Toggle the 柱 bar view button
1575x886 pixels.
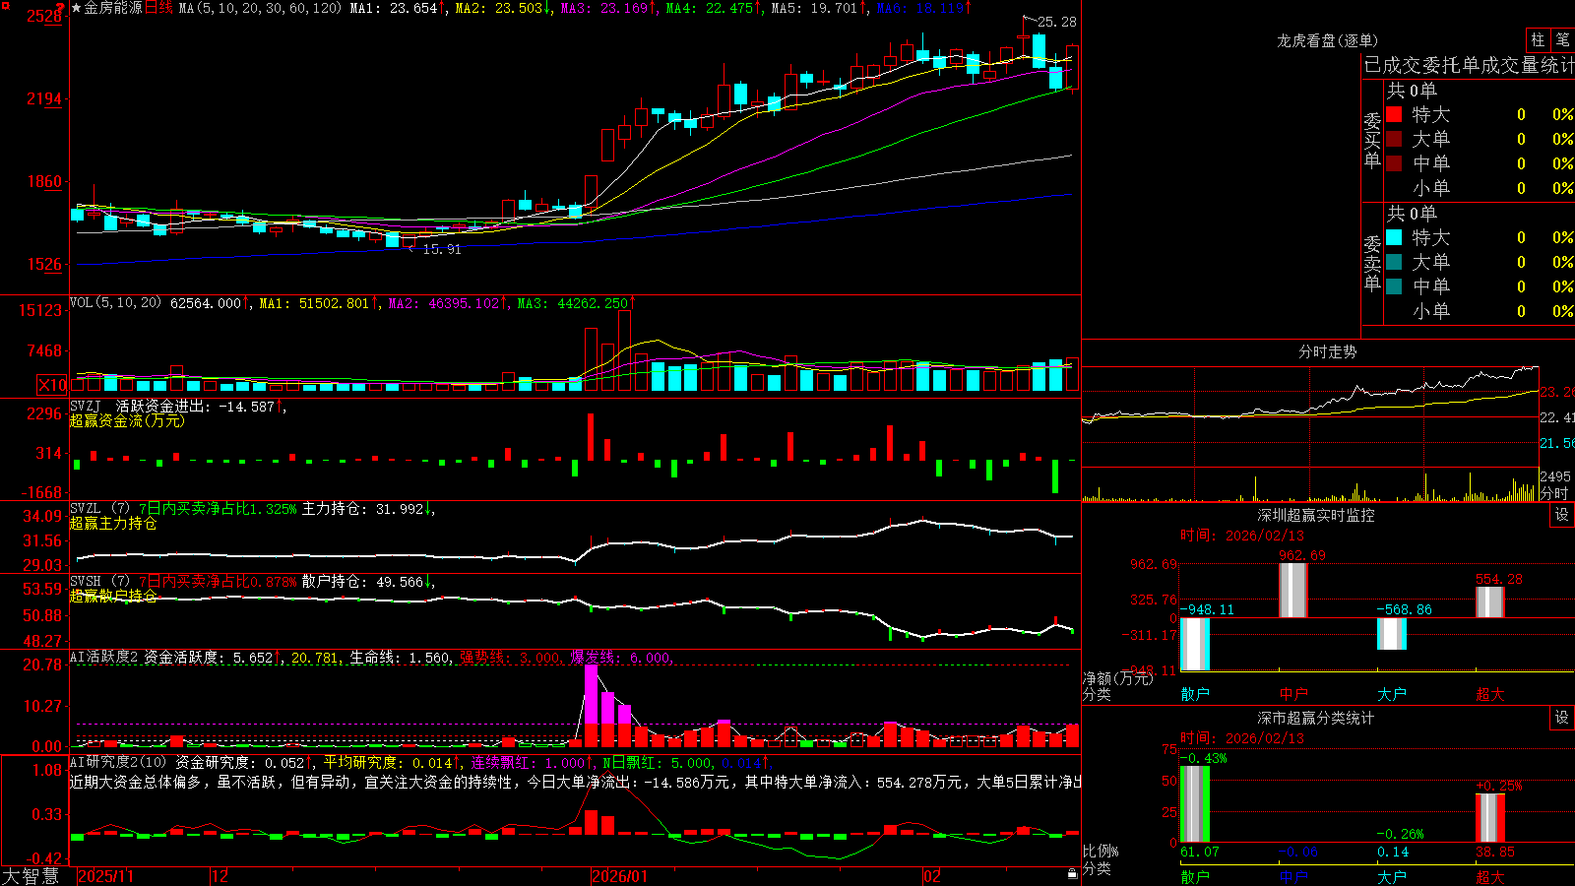1538,40
